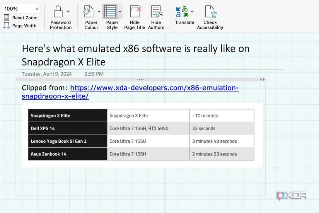Screen dimensions: 319x213
Task: Click the 'Dell XPS 14' cell
Action: 68,128
